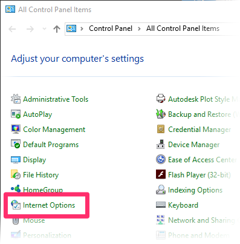Click the Keyboard icon
The width and height of the screenshot is (240, 244).
tap(161, 205)
